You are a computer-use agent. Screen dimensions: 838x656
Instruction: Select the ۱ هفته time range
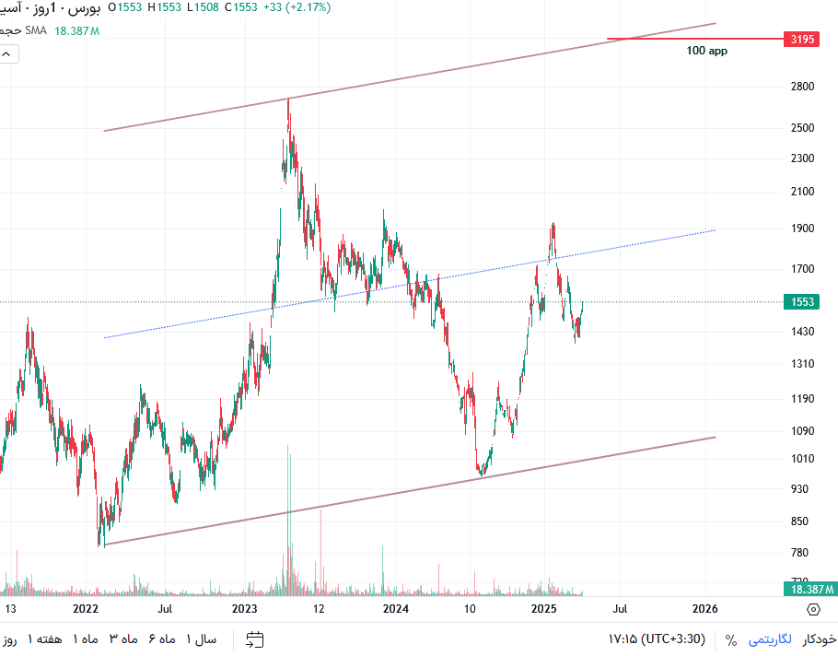click(x=45, y=638)
